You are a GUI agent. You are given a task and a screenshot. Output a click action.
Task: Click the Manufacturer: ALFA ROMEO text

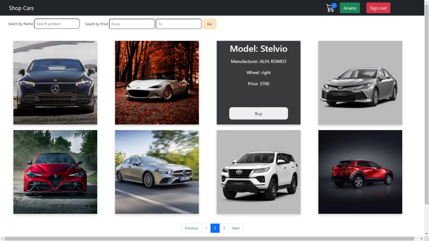point(258,62)
